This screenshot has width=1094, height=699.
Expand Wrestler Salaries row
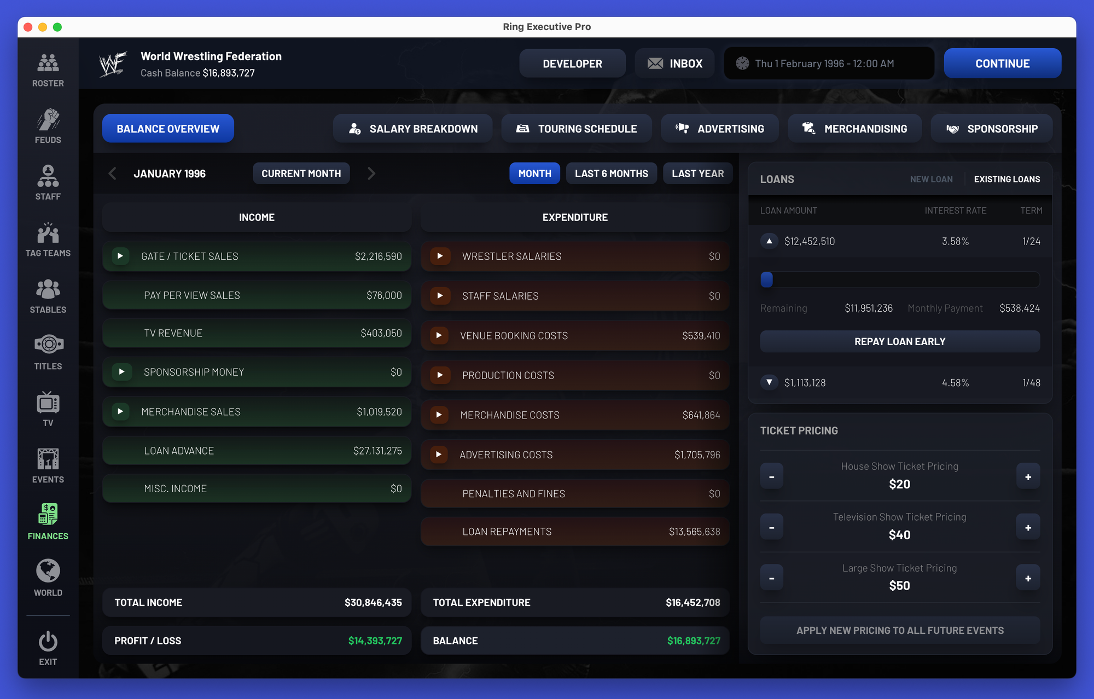(x=440, y=256)
